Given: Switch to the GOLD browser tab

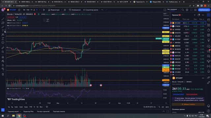Looking at the screenshot, I should click(107, 2).
